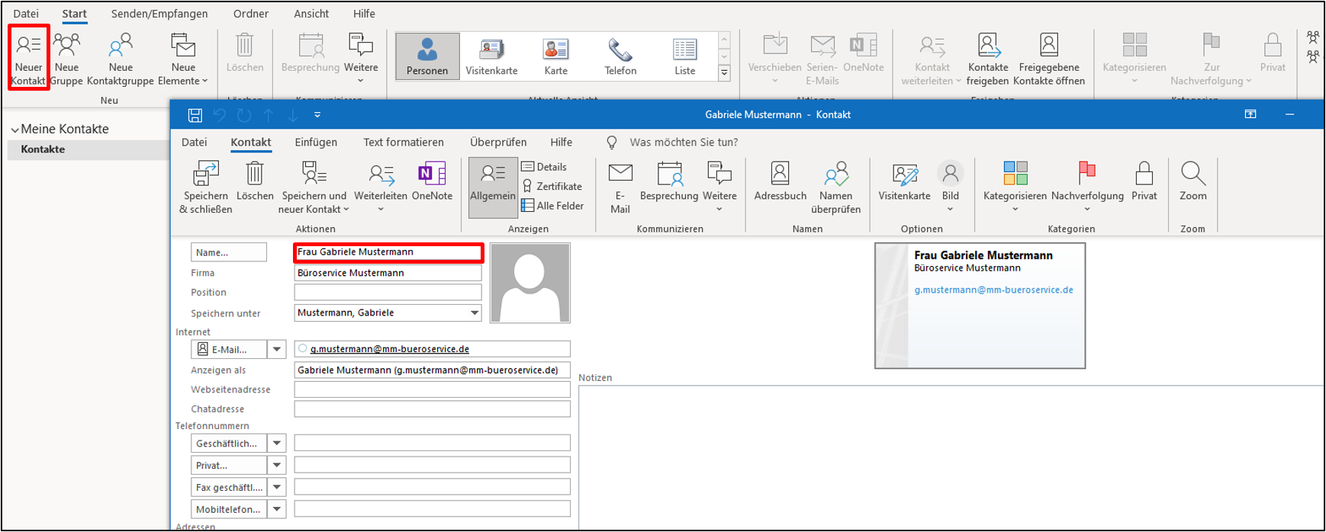Click OneNote in contact window
This screenshot has width=1326, height=532.
point(432,183)
